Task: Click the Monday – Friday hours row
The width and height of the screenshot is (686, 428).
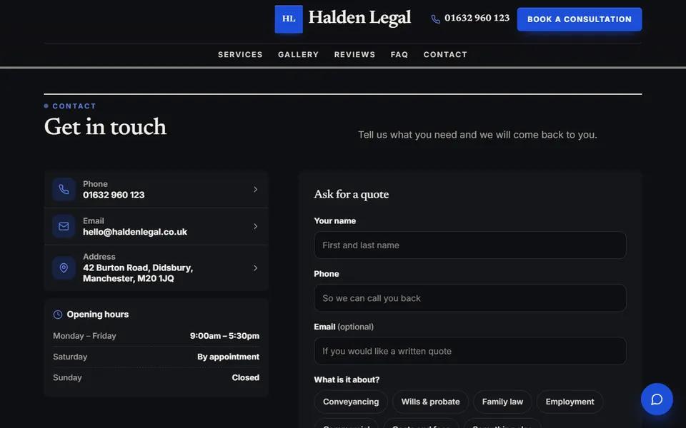Action: tap(156, 336)
